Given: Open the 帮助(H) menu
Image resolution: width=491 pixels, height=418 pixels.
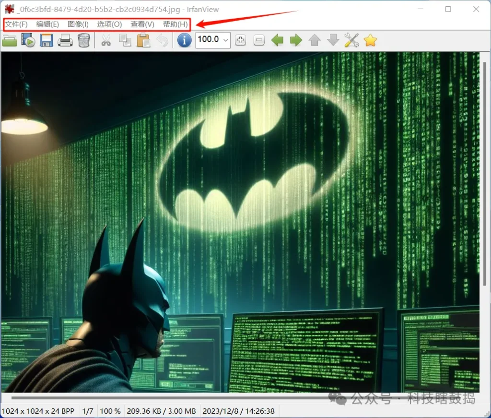Looking at the screenshot, I should tap(175, 24).
